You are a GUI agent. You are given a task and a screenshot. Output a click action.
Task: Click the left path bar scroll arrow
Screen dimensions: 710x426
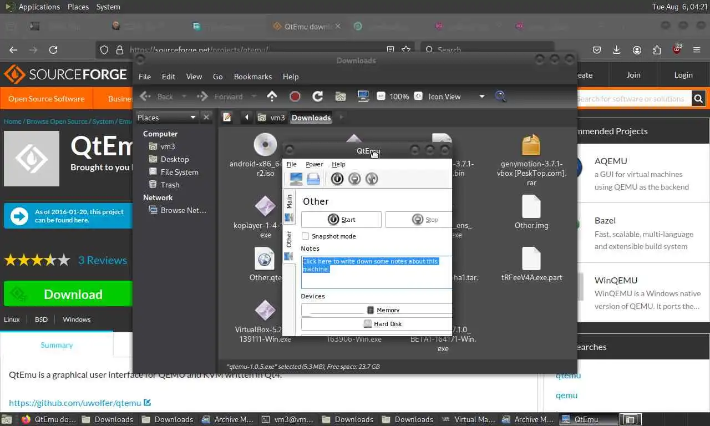coord(247,117)
